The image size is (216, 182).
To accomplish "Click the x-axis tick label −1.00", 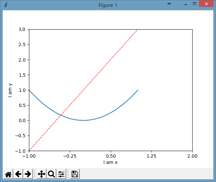I will pyautogui.click(x=29, y=156).
